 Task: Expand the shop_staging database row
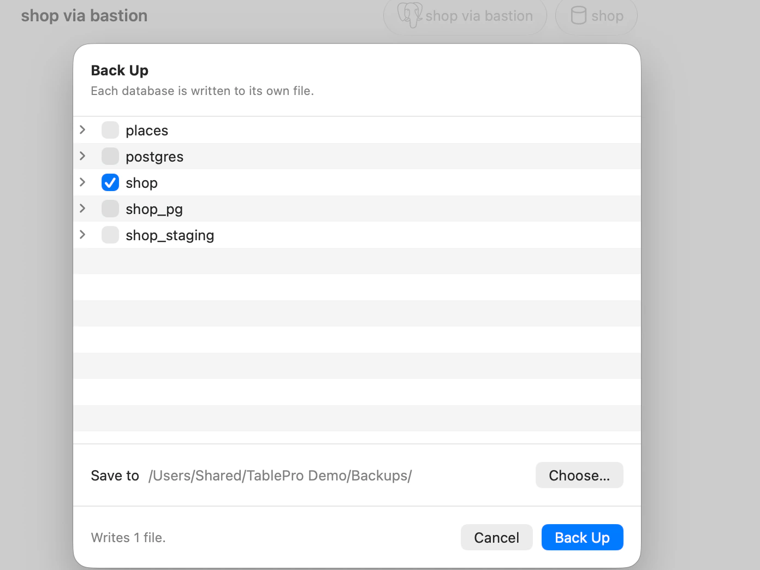pyautogui.click(x=82, y=234)
